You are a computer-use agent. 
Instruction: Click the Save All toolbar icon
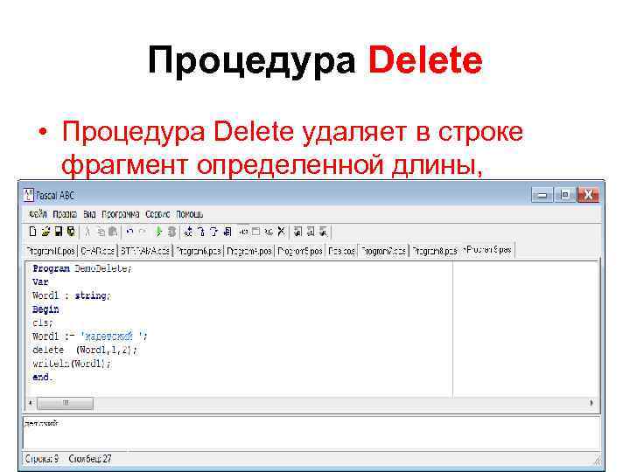(x=71, y=232)
